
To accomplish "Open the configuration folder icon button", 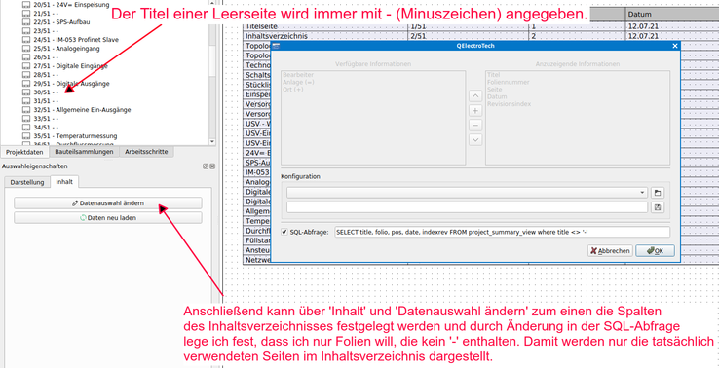I will pos(657,193).
